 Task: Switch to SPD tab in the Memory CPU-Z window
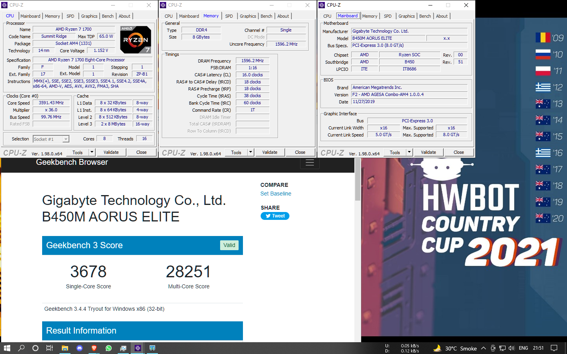click(x=229, y=16)
